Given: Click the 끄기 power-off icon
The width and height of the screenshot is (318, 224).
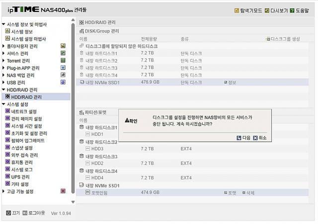Looking at the screenshot, I should click(x=8, y=213).
